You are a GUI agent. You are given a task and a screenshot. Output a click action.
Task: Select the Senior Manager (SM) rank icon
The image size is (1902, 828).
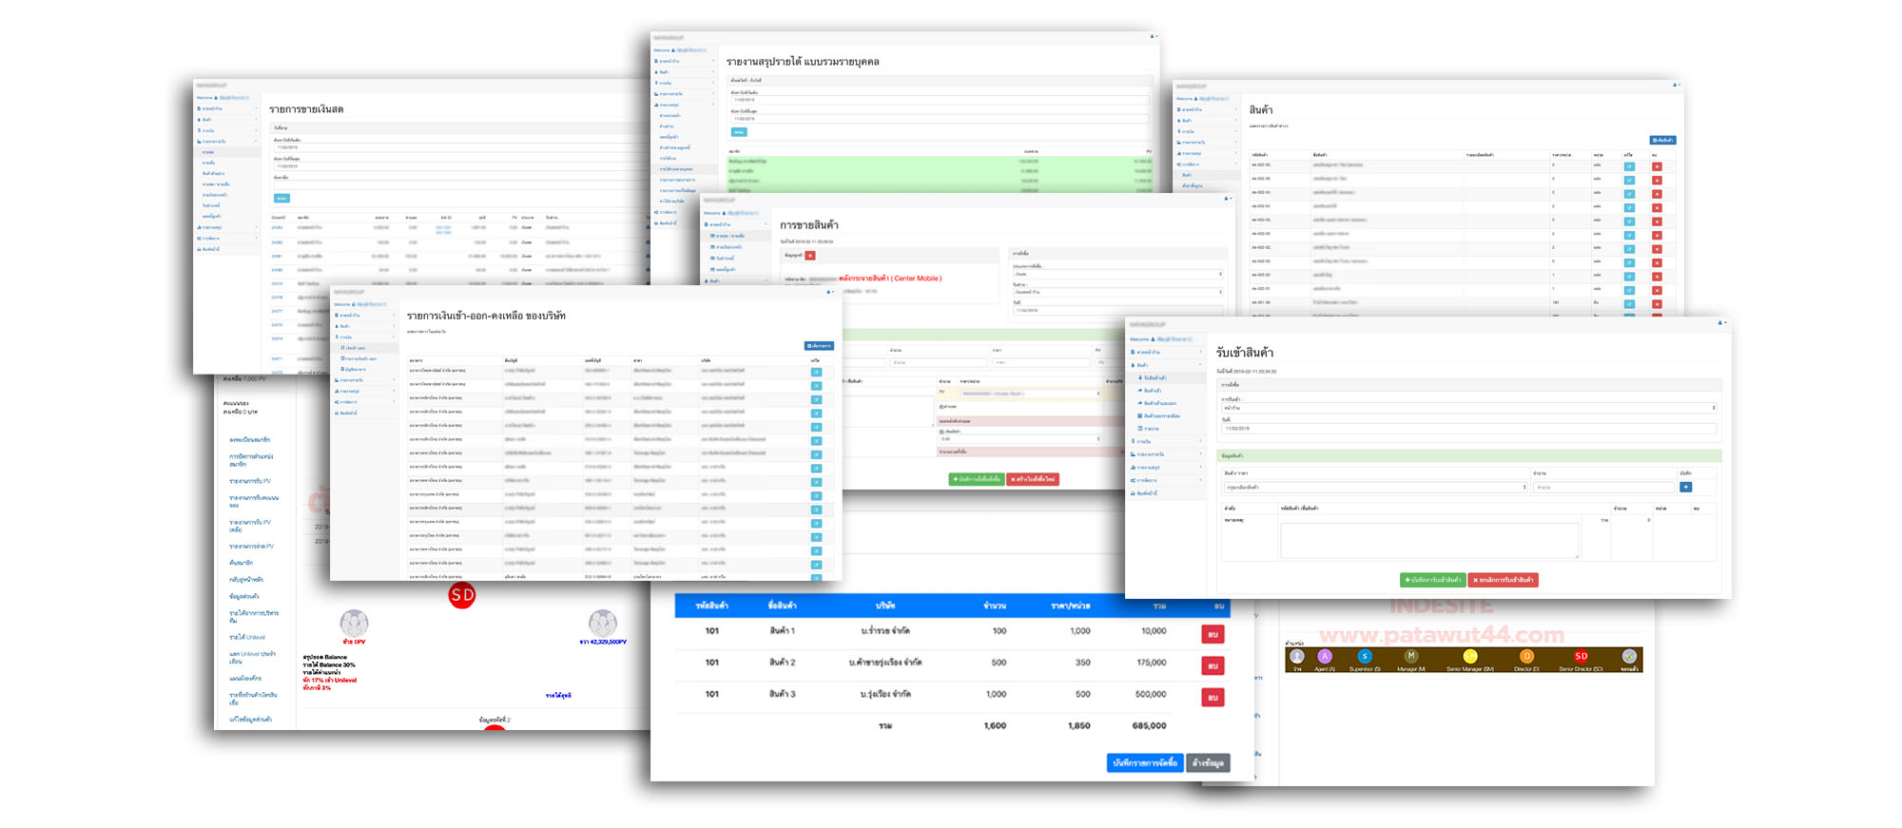(x=1470, y=656)
